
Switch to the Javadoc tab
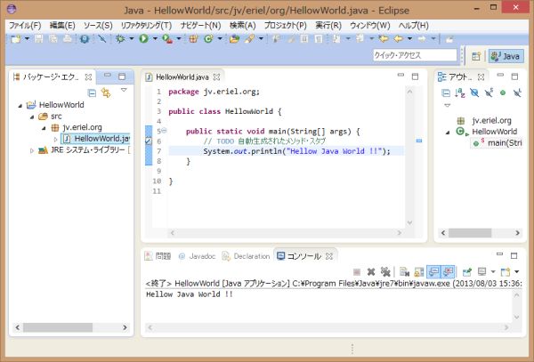198,256
